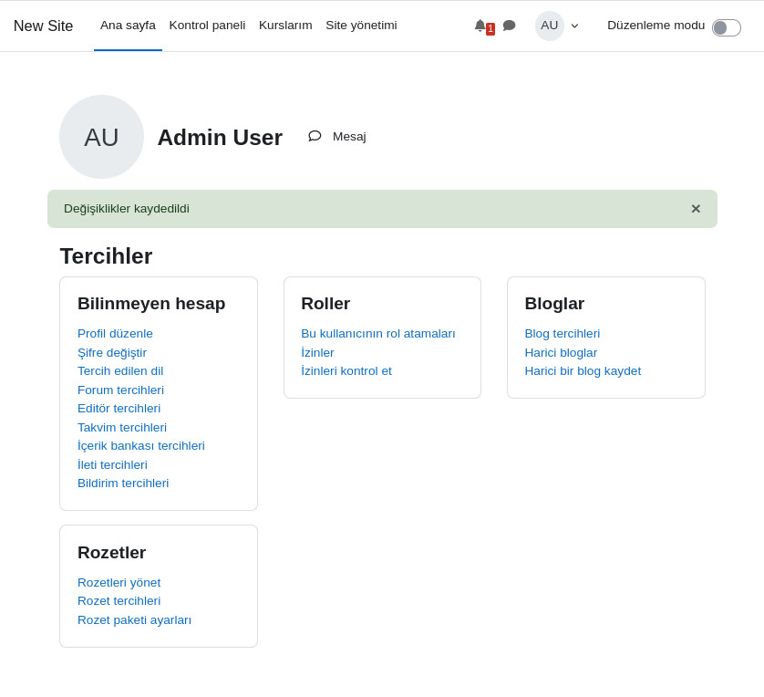Enable Düzenleme modu switch
Screen dimensions: 764x697
[x=726, y=27]
